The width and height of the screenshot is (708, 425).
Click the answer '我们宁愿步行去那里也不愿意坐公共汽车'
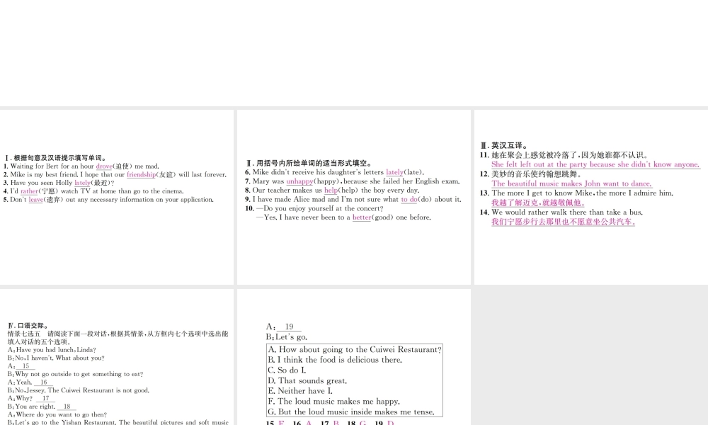tap(563, 222)
